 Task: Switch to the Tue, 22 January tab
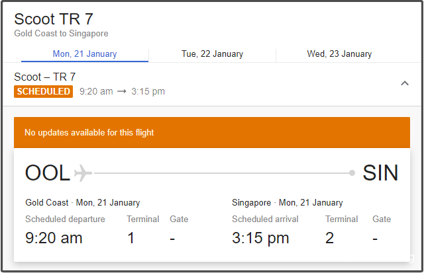[212, 54]
